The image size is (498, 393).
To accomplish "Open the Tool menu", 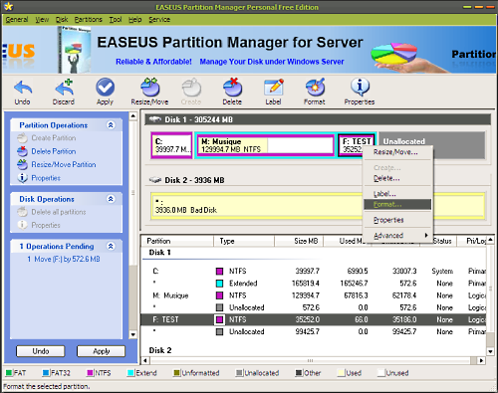I will click(x=116, y=20).
